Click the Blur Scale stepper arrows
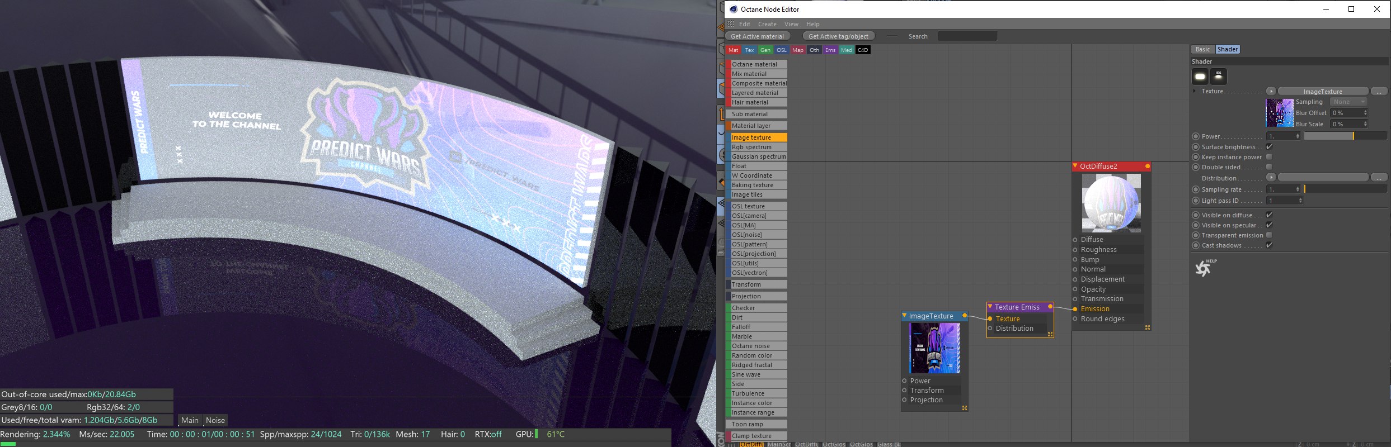Viewport: 1391px width, 447px height. click(x=1365, y=124)
